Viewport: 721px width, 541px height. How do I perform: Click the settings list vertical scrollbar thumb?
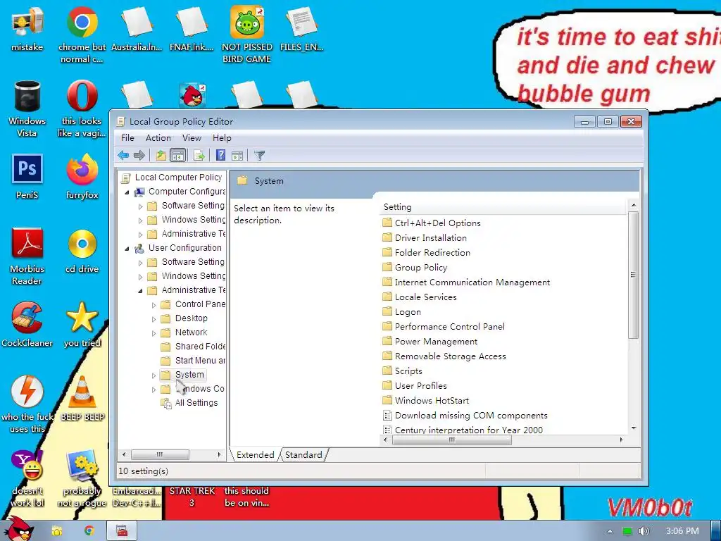click(x=633, y=275)
